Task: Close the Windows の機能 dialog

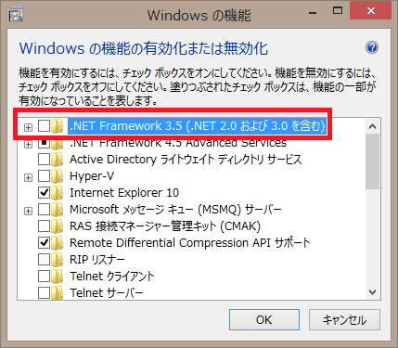Action: 371,11
